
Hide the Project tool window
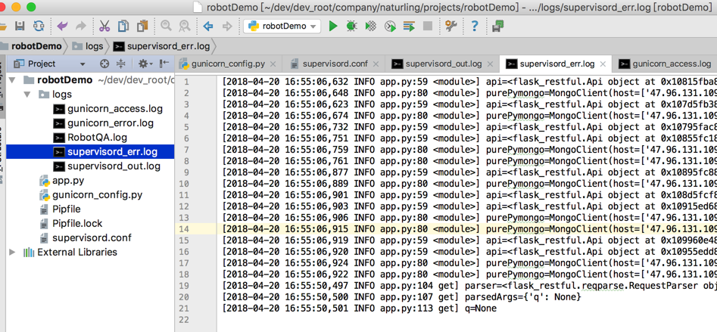click(164, 64)
